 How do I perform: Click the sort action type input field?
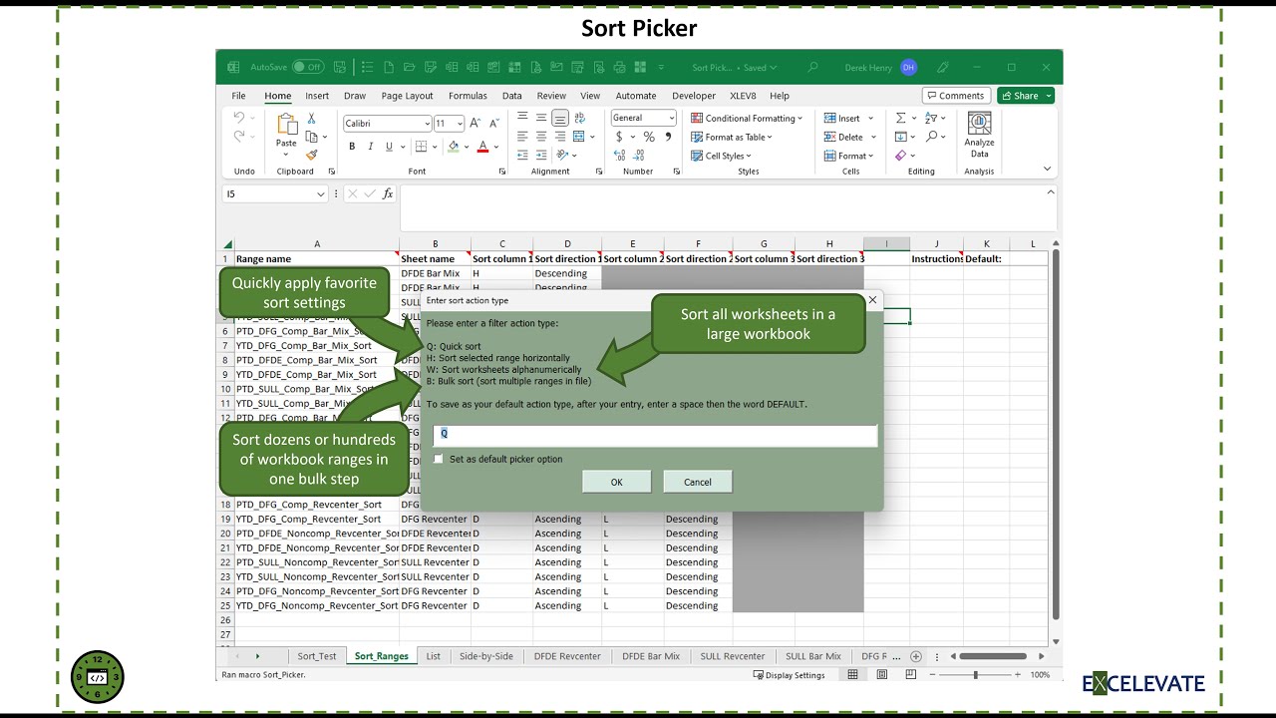click(x=656, y=435)
